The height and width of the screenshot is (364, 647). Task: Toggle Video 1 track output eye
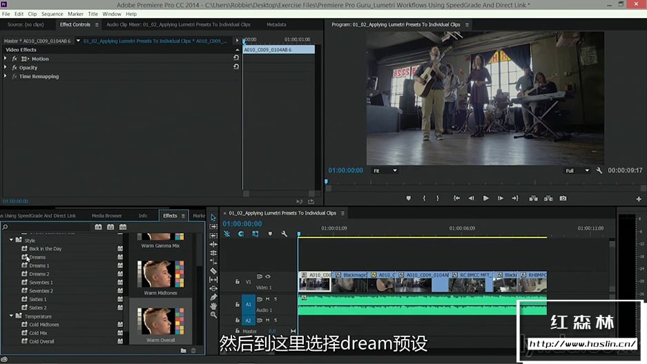point(268,276)
